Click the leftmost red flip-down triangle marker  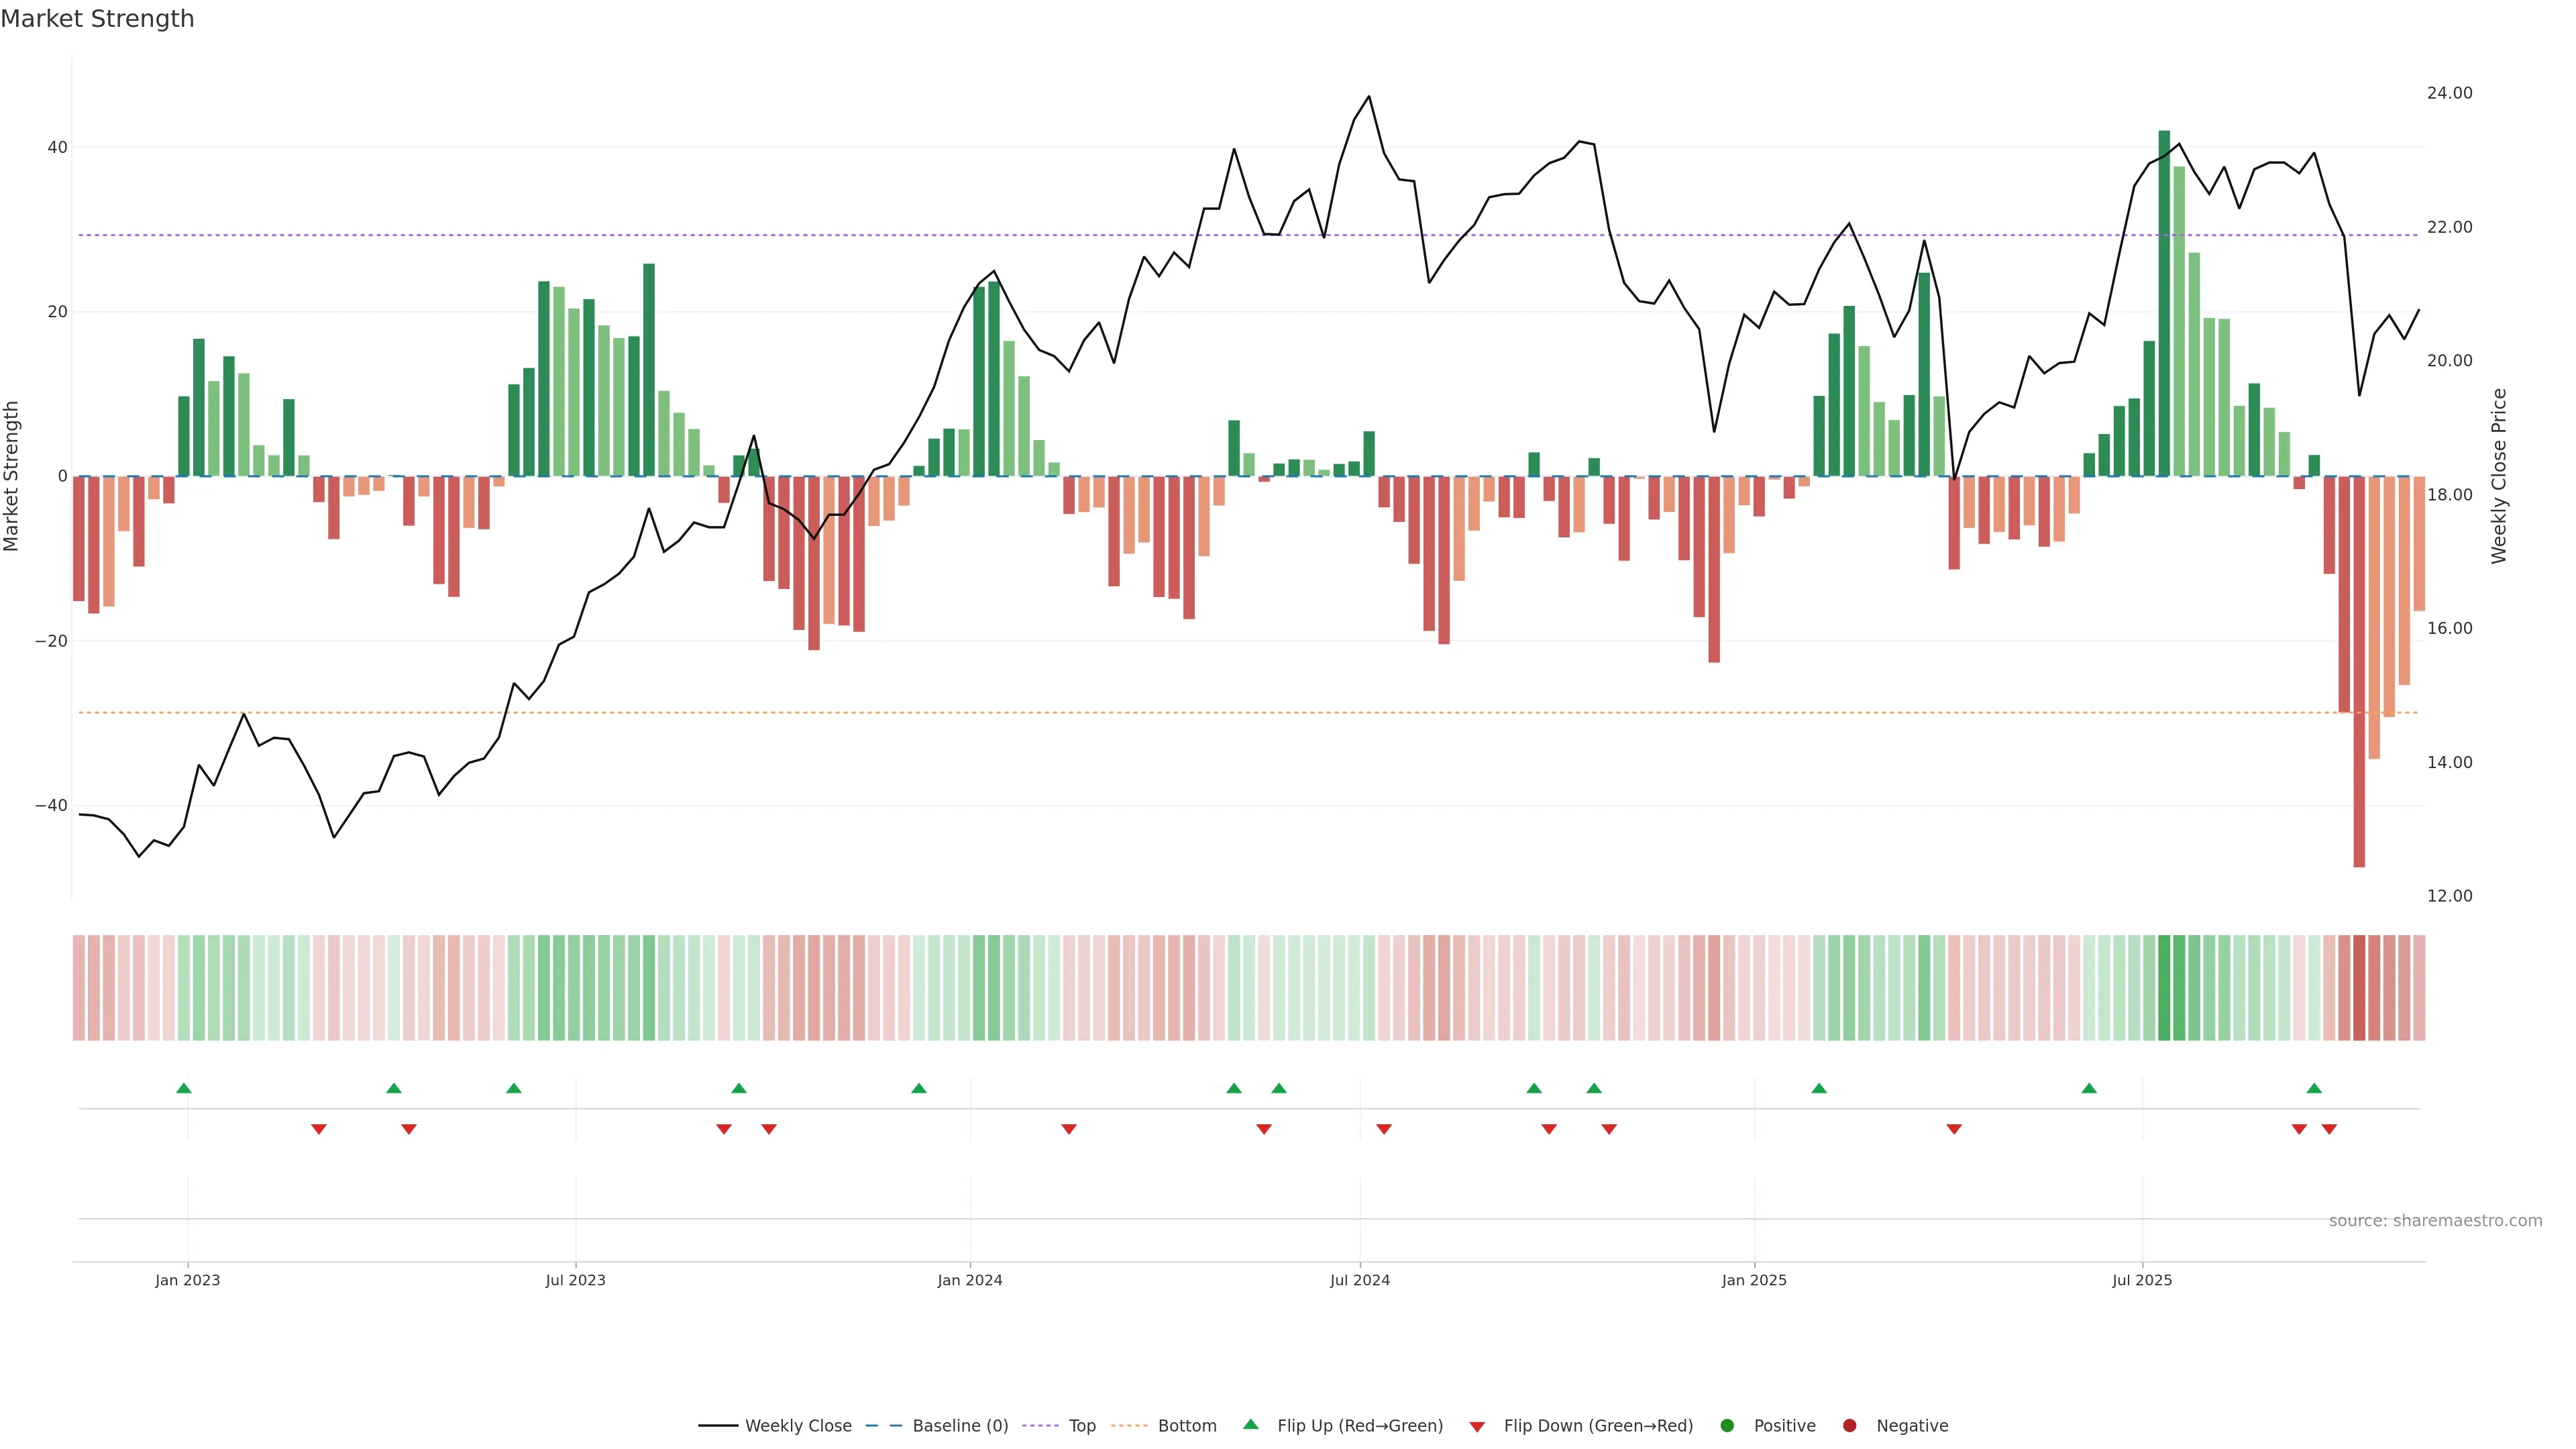coord(318,1129)
